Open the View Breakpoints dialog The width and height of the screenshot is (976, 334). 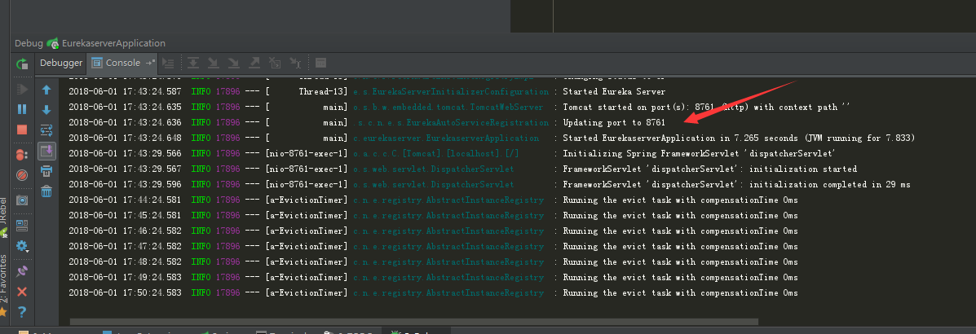point(22,154)
